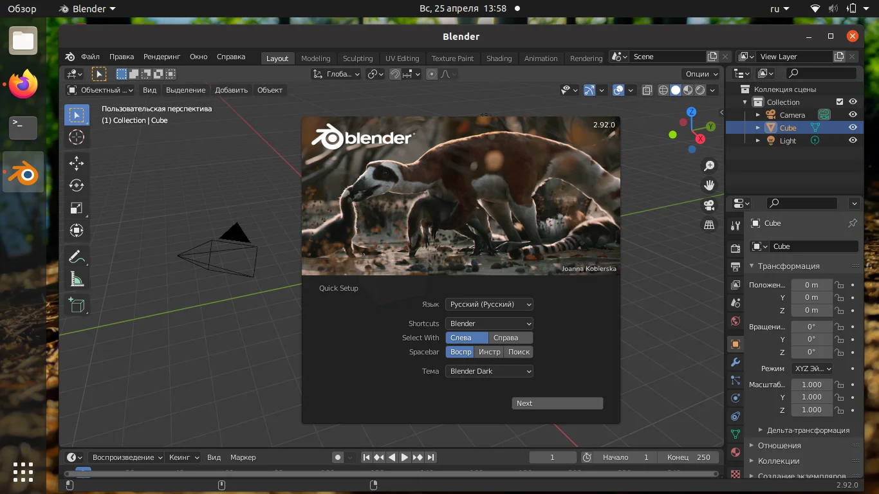879x494 pixels.
Task: Select the Справа select-with option
Action: click(x=510, y=338)
